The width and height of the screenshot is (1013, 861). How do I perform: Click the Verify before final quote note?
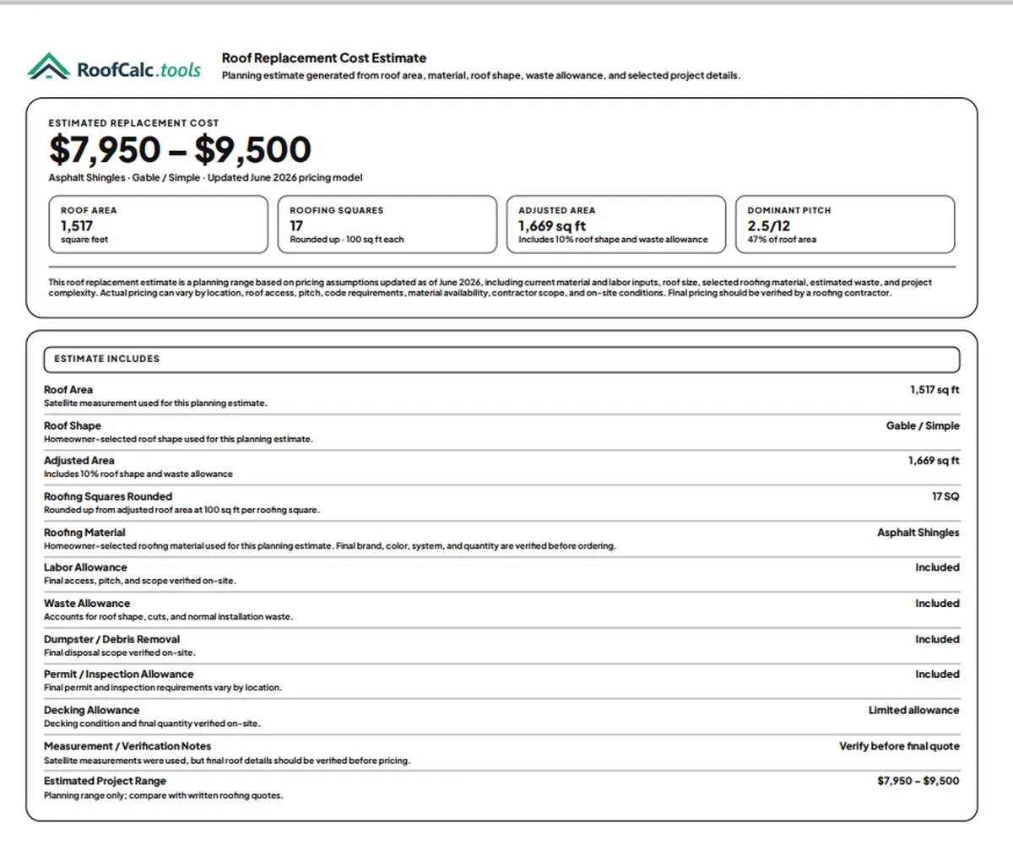pyautogui.click(x=899, y=746)
